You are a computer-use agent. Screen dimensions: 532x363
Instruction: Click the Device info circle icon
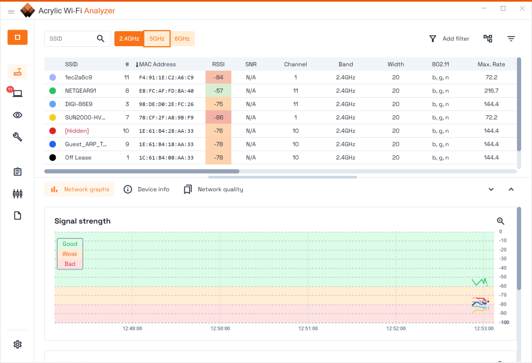[128, 190]
